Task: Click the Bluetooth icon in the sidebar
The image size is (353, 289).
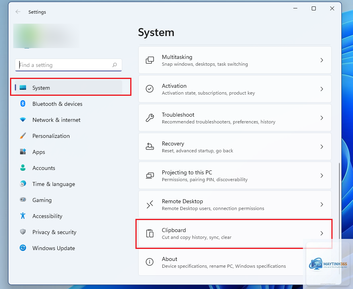Action: coord(23,104)
